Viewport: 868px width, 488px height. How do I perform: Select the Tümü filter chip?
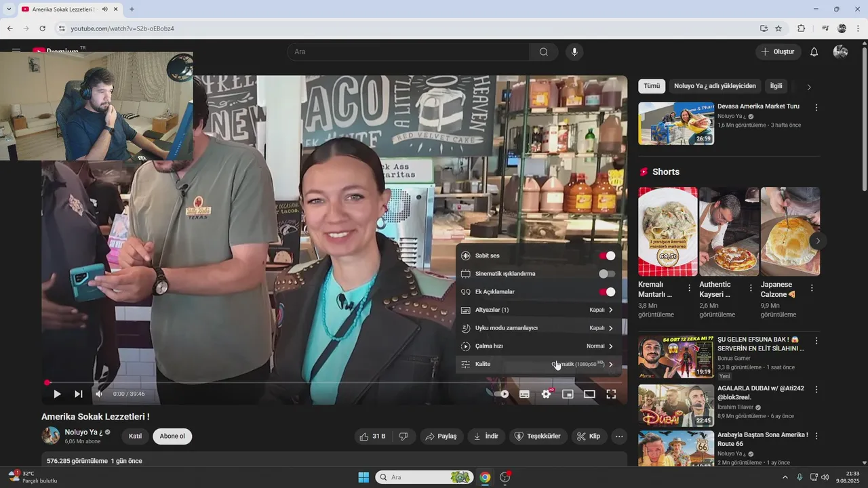point(652,87)
